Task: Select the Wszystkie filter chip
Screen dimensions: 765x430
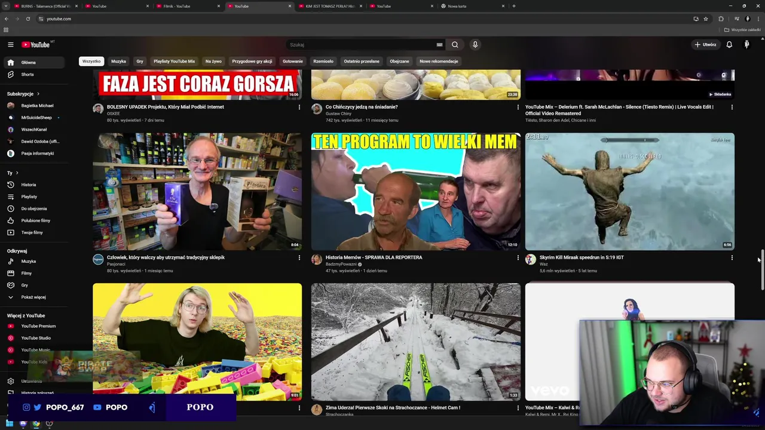Action: (x=91, y=61)
